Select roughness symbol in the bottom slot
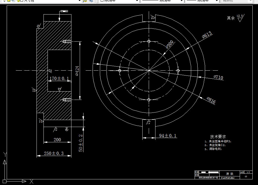 (148, 122)
